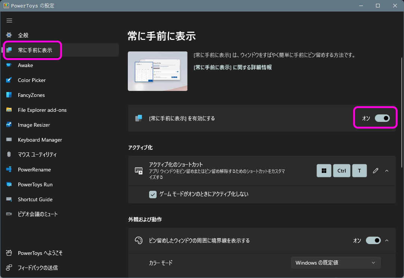Open ビデオ会議のミュート settings
This screenshot has width=404, height=278.
[x=61, y=214]
